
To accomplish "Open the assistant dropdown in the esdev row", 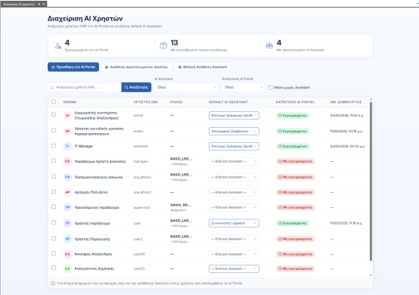I will pos(234,131).
